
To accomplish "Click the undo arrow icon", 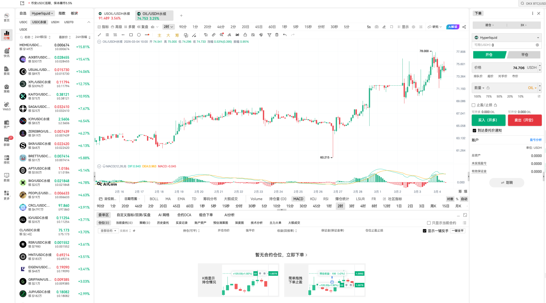I will point(285,35).
